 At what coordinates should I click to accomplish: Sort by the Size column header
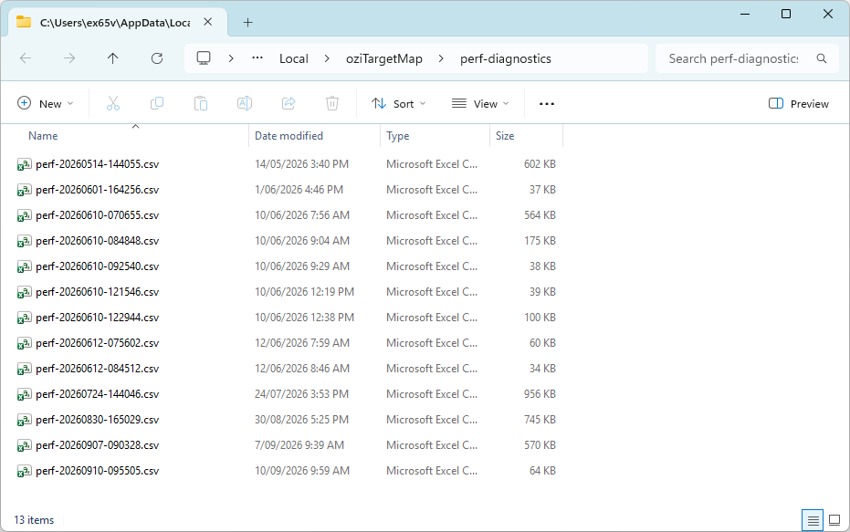(505, 136)
